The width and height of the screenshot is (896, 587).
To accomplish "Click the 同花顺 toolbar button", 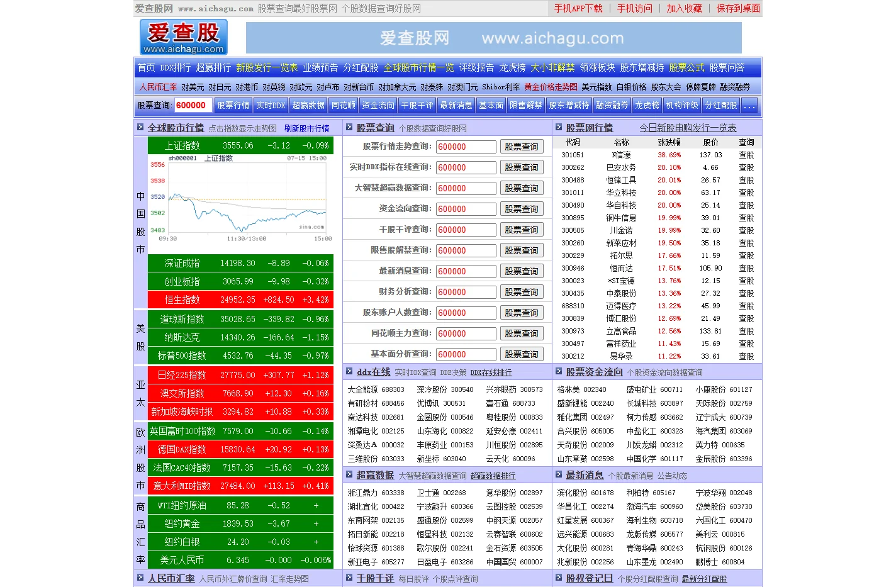I will click(344, 106).
